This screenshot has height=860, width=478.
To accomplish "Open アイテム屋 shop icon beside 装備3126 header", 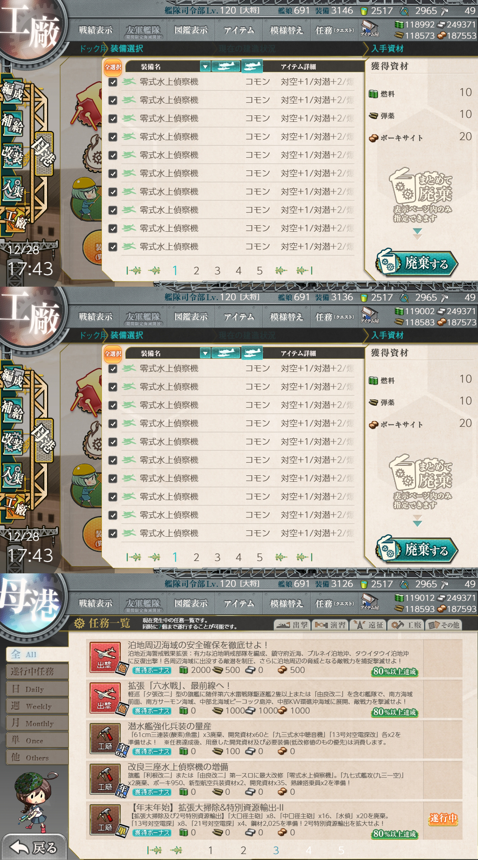I will [370, 600].
